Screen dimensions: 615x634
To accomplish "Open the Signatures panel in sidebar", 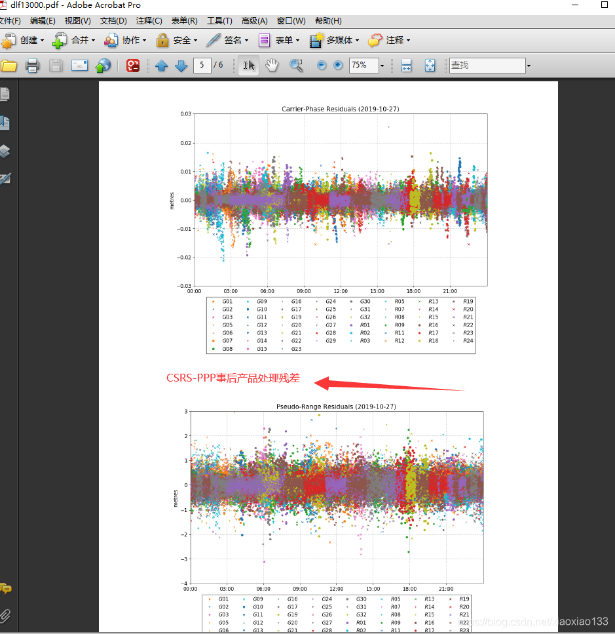I will tap(5, 179).
